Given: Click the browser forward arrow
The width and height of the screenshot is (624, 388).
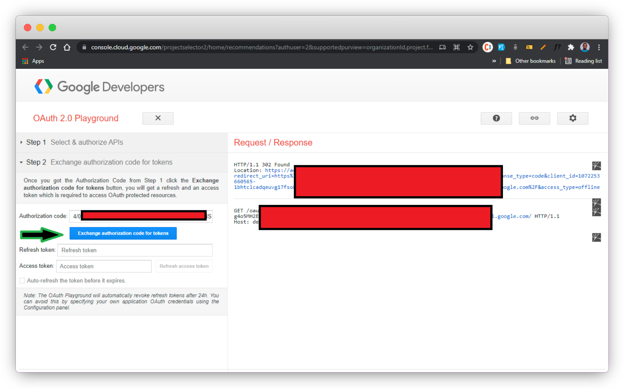Looking at the screenshot, I should pyautogui.click(x=39, y=47).
